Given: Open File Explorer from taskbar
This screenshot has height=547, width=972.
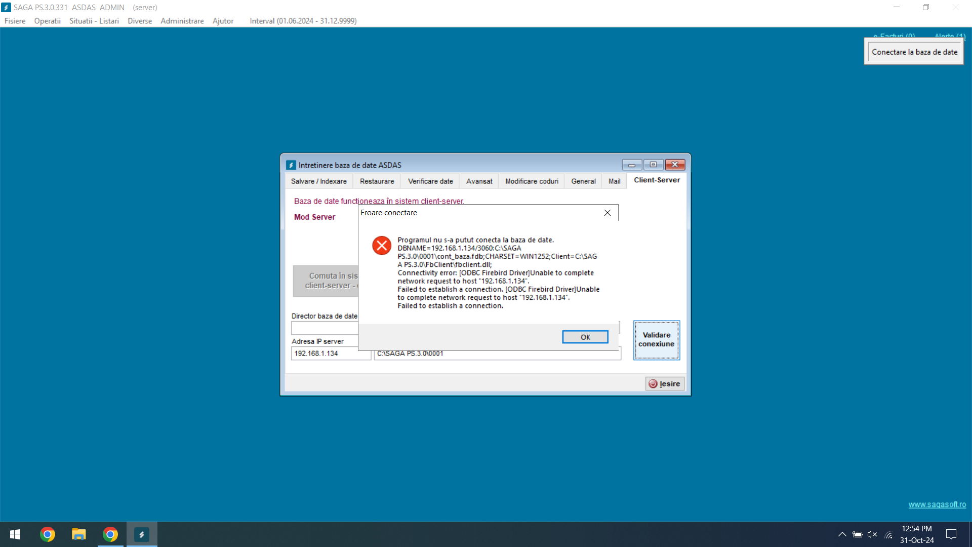Looking at the screenshot, I should [x=79, y=534].
